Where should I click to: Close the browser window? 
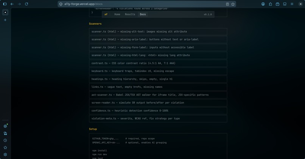[300, 4]
